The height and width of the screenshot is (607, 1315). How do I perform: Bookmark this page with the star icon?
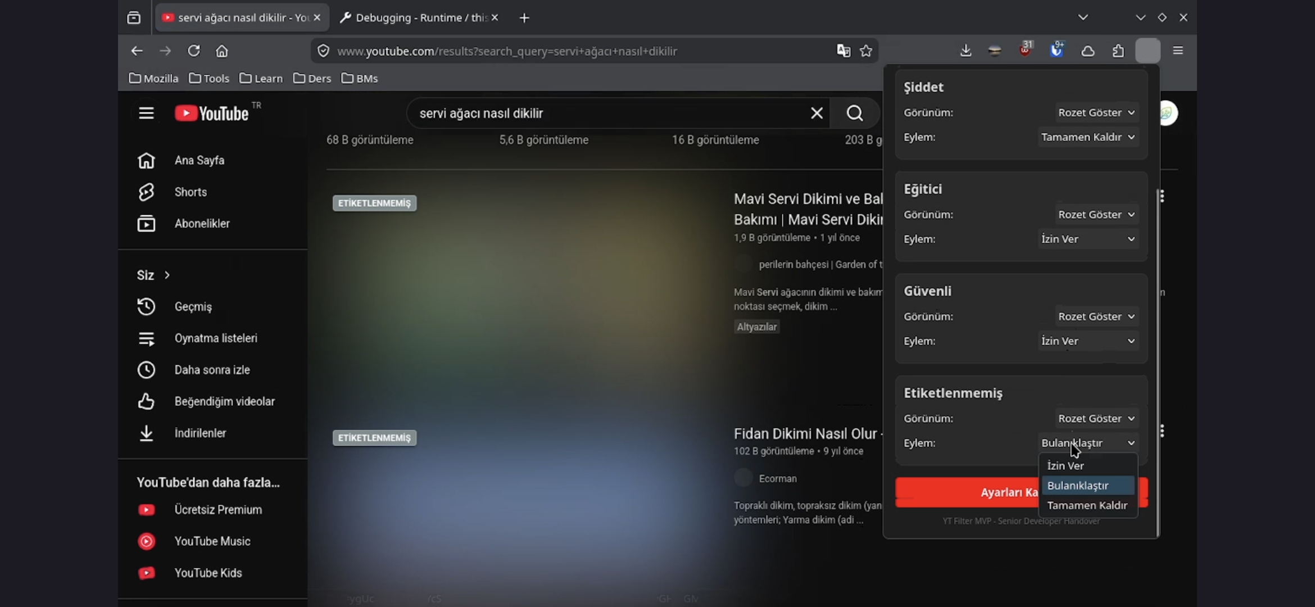[x=866, y=51]
